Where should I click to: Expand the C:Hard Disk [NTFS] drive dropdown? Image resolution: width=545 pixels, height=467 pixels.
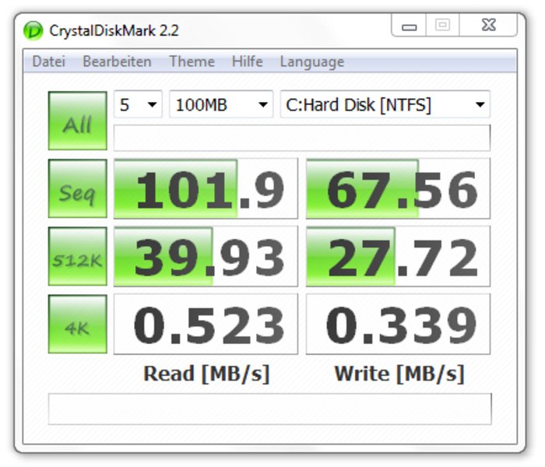tap(385, 104)
